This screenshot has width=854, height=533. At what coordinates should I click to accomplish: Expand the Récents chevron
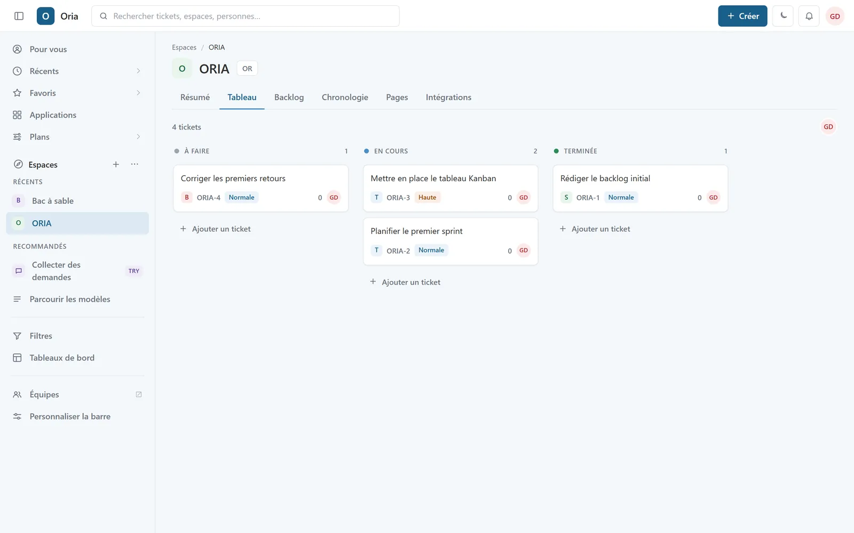pyautogui.click(x=138, y=71)
